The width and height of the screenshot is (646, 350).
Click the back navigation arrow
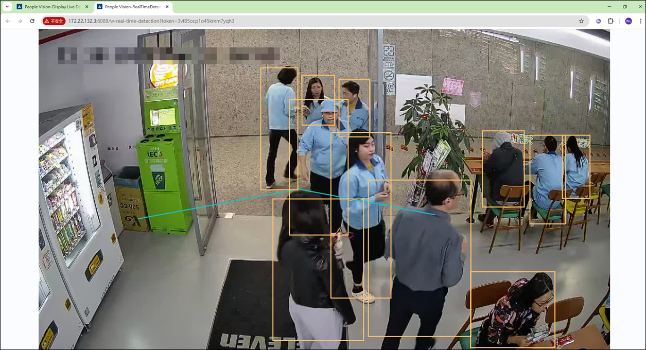tap(8, 21)
